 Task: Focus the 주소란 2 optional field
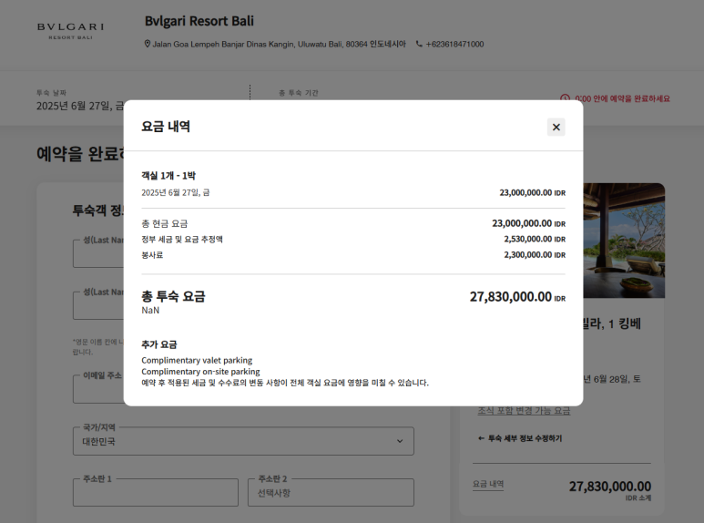pyautogui.click(x=330, y=493)
